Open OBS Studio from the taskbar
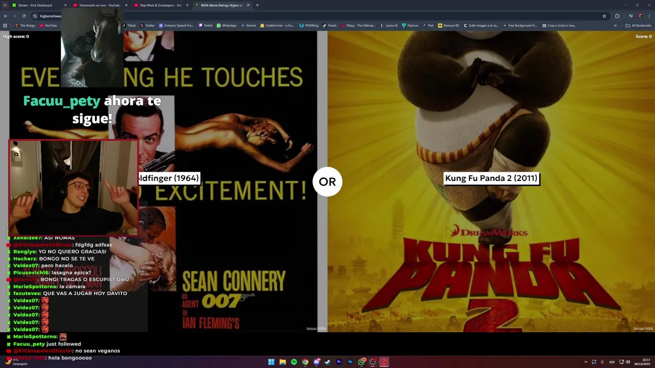This screenshot has width=655, height=368. coord(373,362)
